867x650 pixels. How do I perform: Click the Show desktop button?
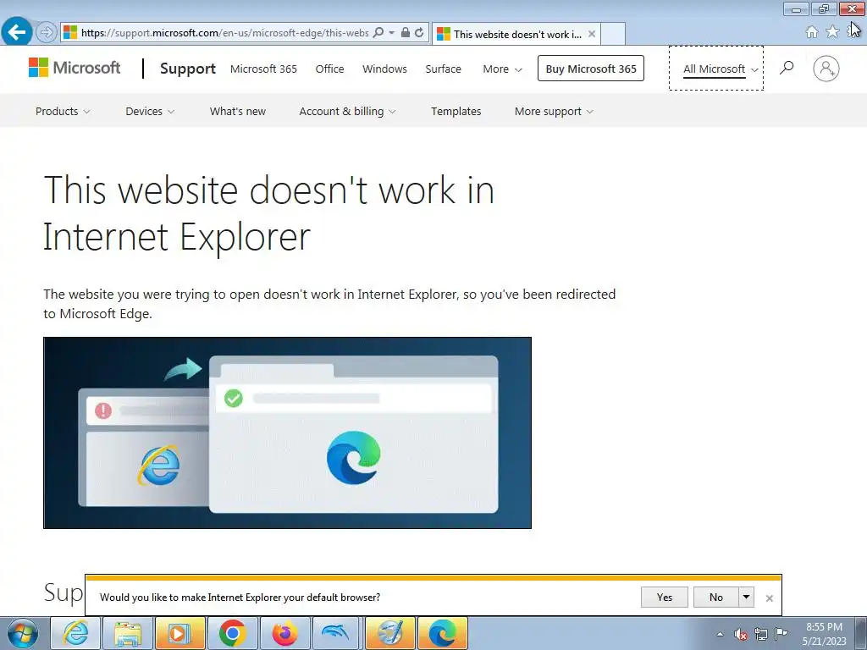(x=861, y=633)
